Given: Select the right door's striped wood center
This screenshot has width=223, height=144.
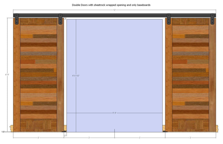Looking at the screenshot, I should pos(190,72).
